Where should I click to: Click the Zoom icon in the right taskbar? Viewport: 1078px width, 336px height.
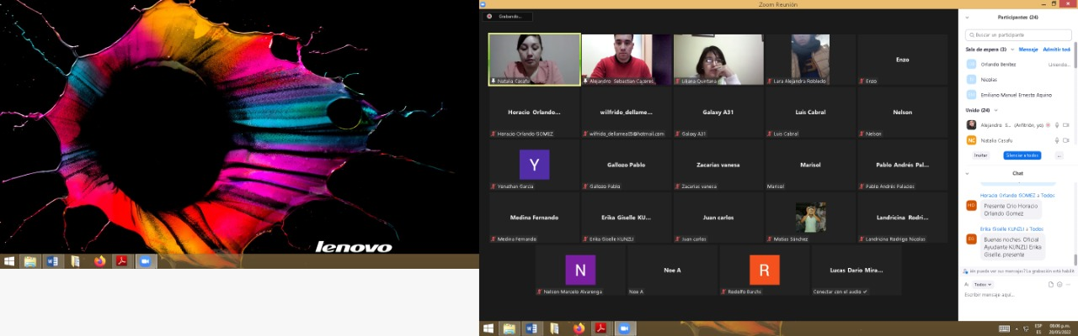625,328
